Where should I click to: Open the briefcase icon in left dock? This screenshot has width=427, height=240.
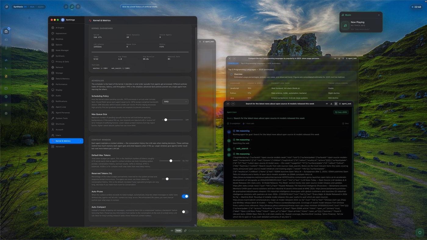coord(6,31)
